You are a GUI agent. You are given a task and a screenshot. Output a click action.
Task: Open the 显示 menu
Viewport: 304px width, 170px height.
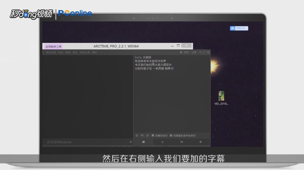pos(75,53)
